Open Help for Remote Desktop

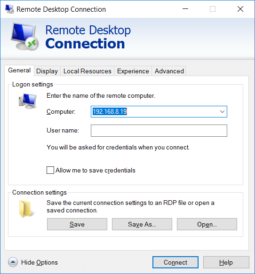(226, 262)
